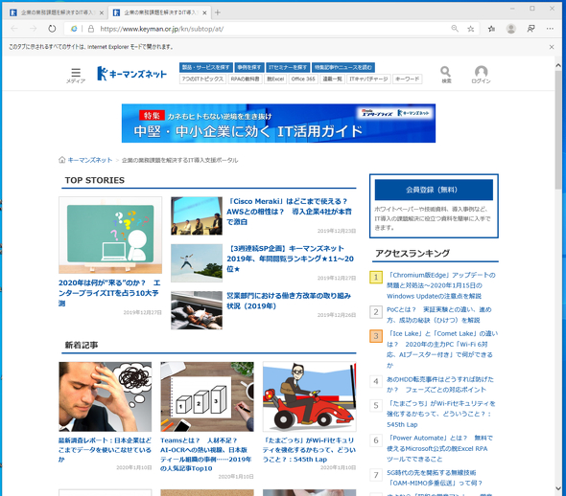Open the browser profile avatar
Image resolution: width=566 pixels, height=496 pixels.
(510, 29)
